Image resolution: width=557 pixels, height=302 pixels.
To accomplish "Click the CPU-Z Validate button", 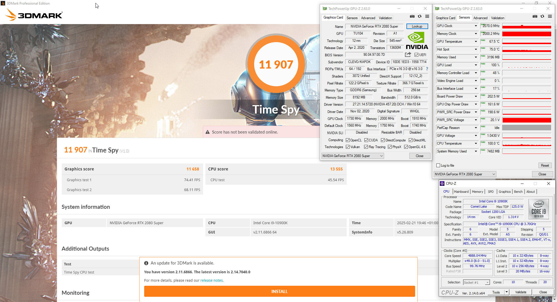I will pyautogui.click(x=521, y=292).
